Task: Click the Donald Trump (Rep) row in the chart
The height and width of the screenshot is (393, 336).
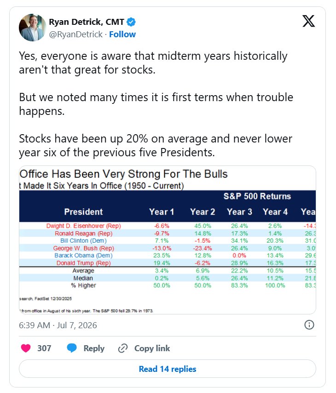Action: click(168, 263)
